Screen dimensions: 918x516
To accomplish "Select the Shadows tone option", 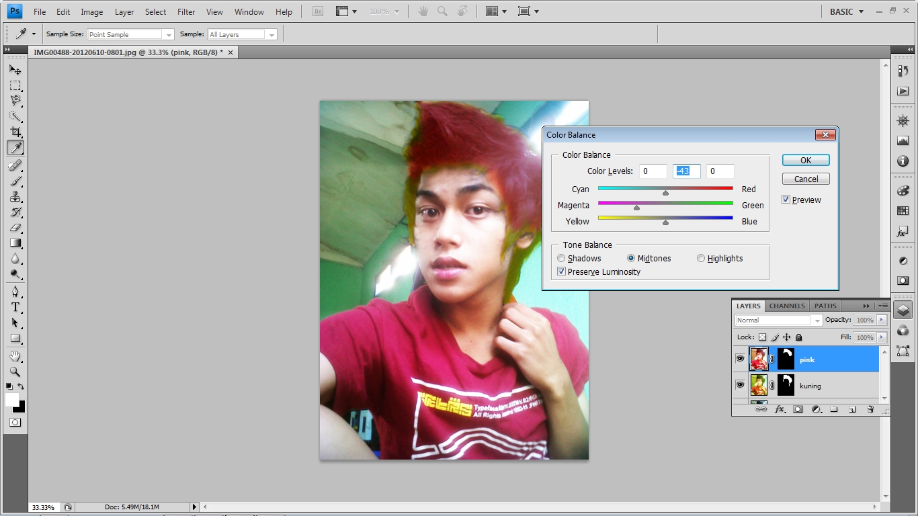I will (562, 258).
